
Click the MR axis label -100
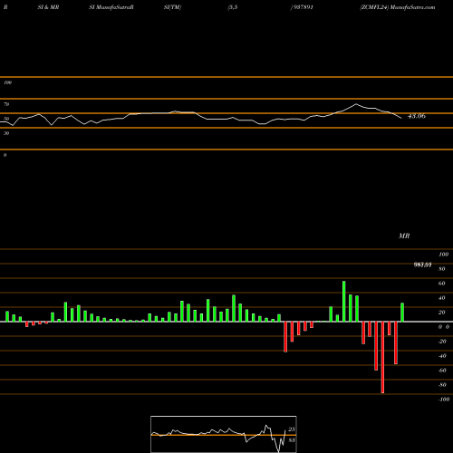(x=444, y=400)
